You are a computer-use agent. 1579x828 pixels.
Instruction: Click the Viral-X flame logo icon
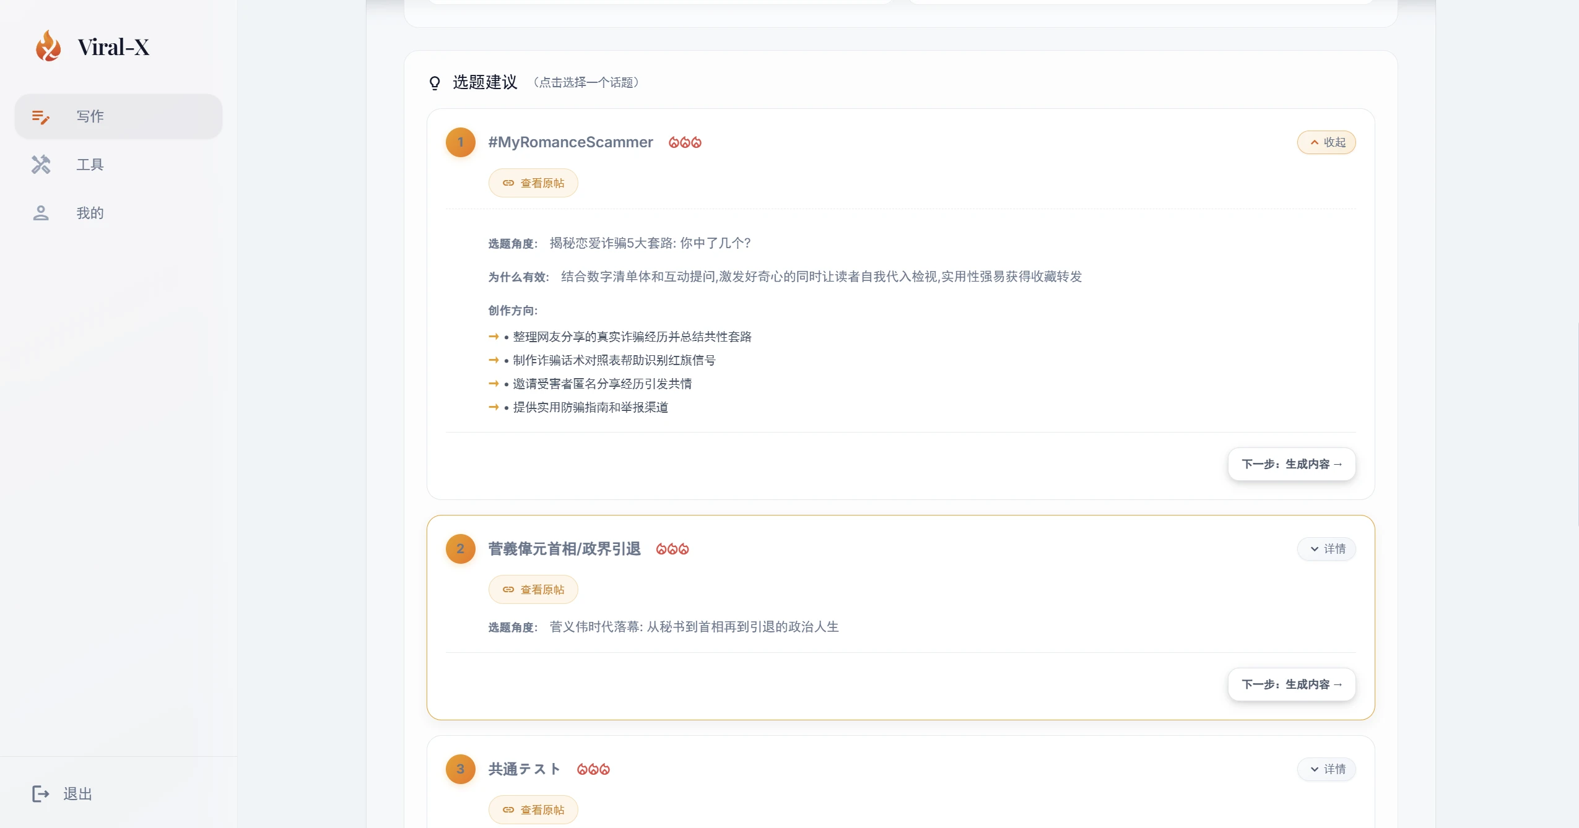pos(48,46)
